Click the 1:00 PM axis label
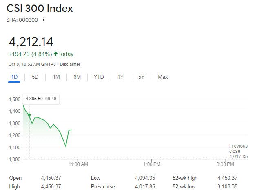 (x=152, y=164)
